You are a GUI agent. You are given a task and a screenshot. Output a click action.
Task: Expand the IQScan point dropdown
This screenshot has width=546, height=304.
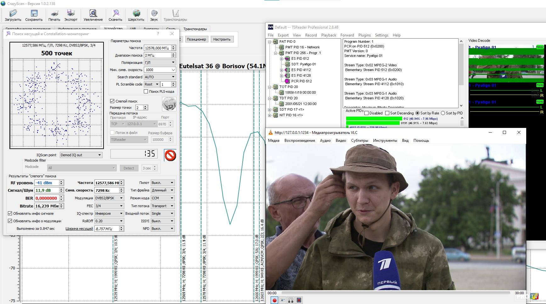pos(81,155)
